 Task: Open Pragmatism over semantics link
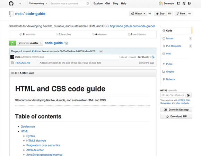tap(43, 145)
